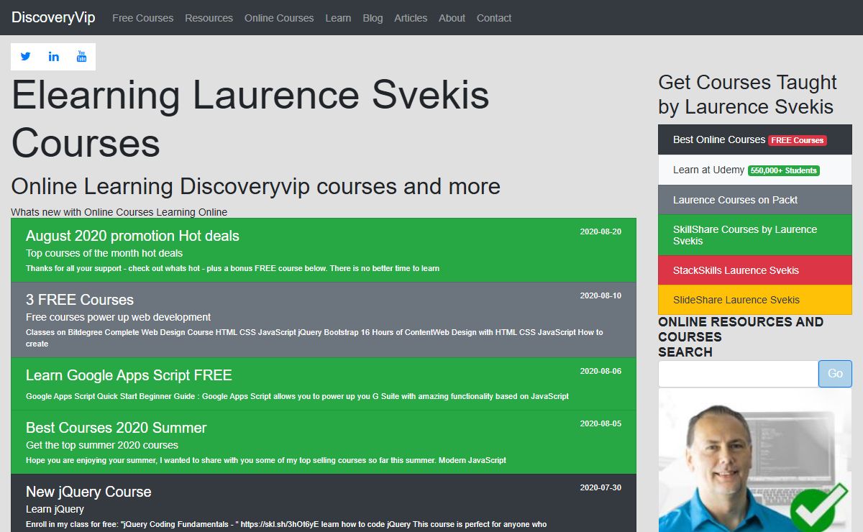Click 'Learn jQuery' subtitle text
The width and height of the screenshot is (863, 532).
tap(55, 509)
